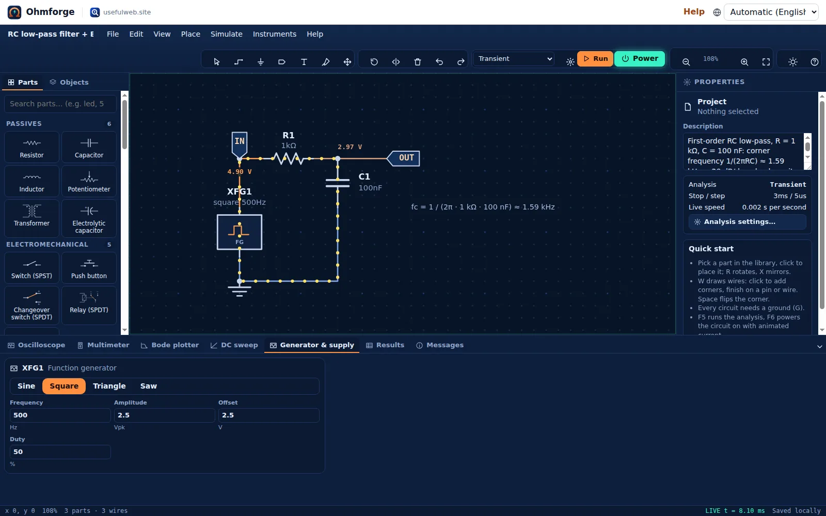Switch to the Oscilloscope tab
826x516 pixels.
coord(36,345)
